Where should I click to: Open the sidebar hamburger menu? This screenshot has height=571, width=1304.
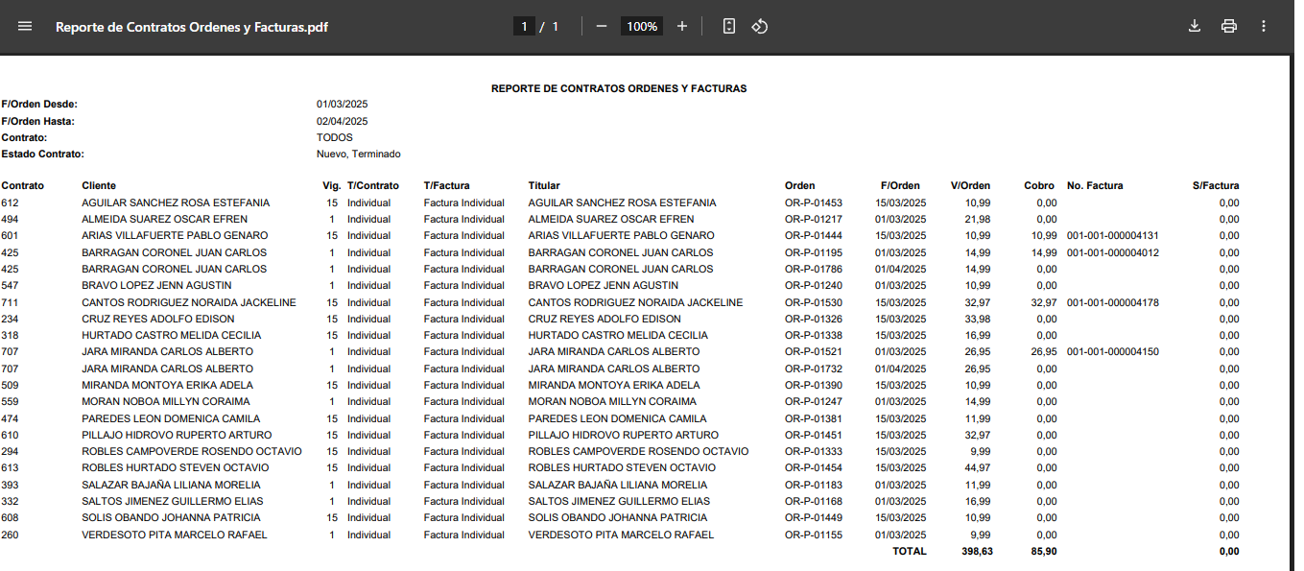[25, 27]
